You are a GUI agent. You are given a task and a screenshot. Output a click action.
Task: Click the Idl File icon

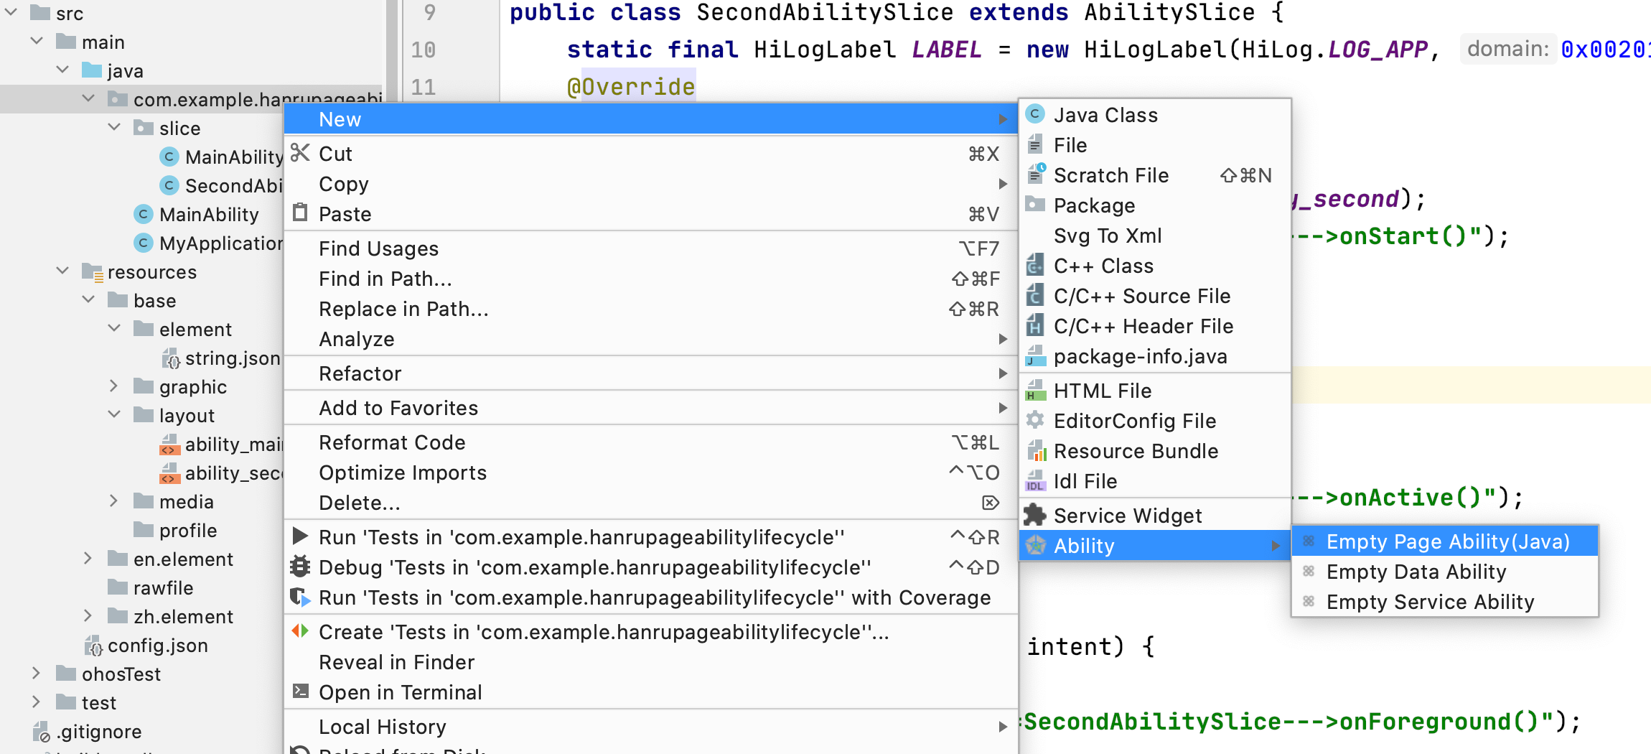1035,481
